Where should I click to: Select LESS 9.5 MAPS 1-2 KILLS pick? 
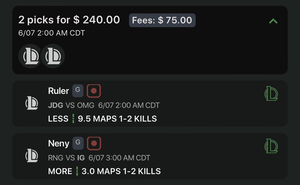pos(103,119)
